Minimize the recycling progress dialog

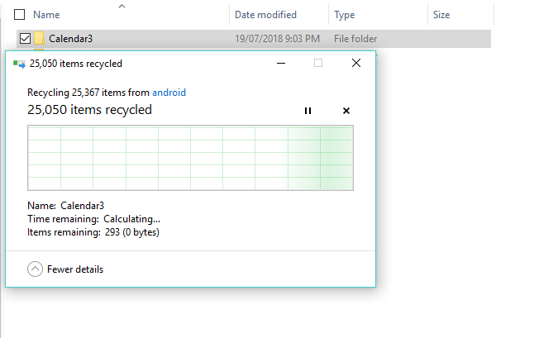(x=281, y=63)
